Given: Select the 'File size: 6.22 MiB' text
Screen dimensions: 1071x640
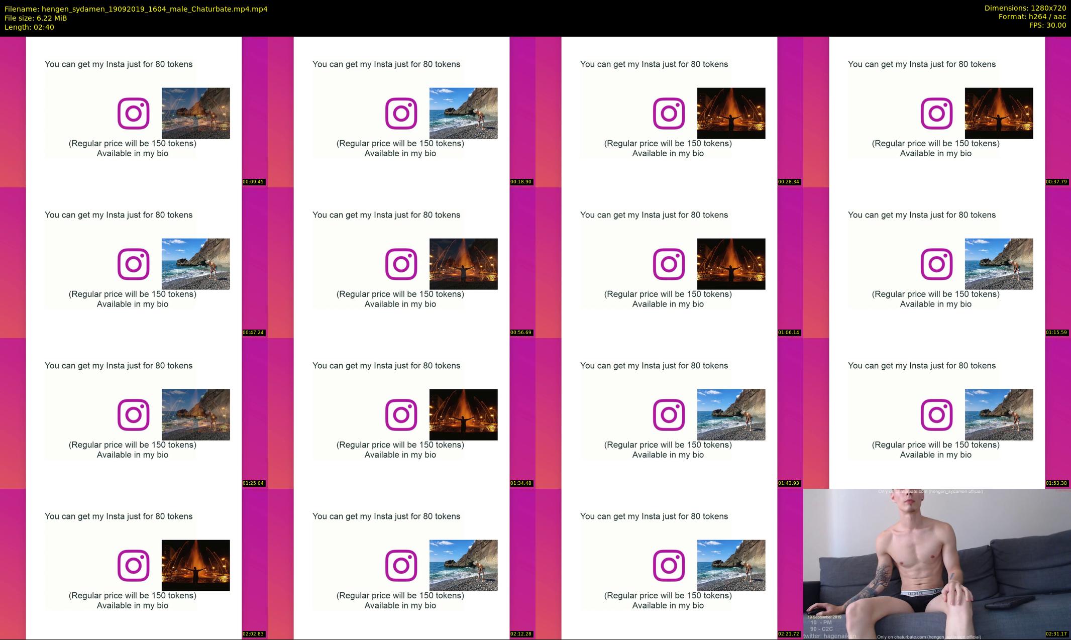Looking at the screenshot, I should [36, 18].
